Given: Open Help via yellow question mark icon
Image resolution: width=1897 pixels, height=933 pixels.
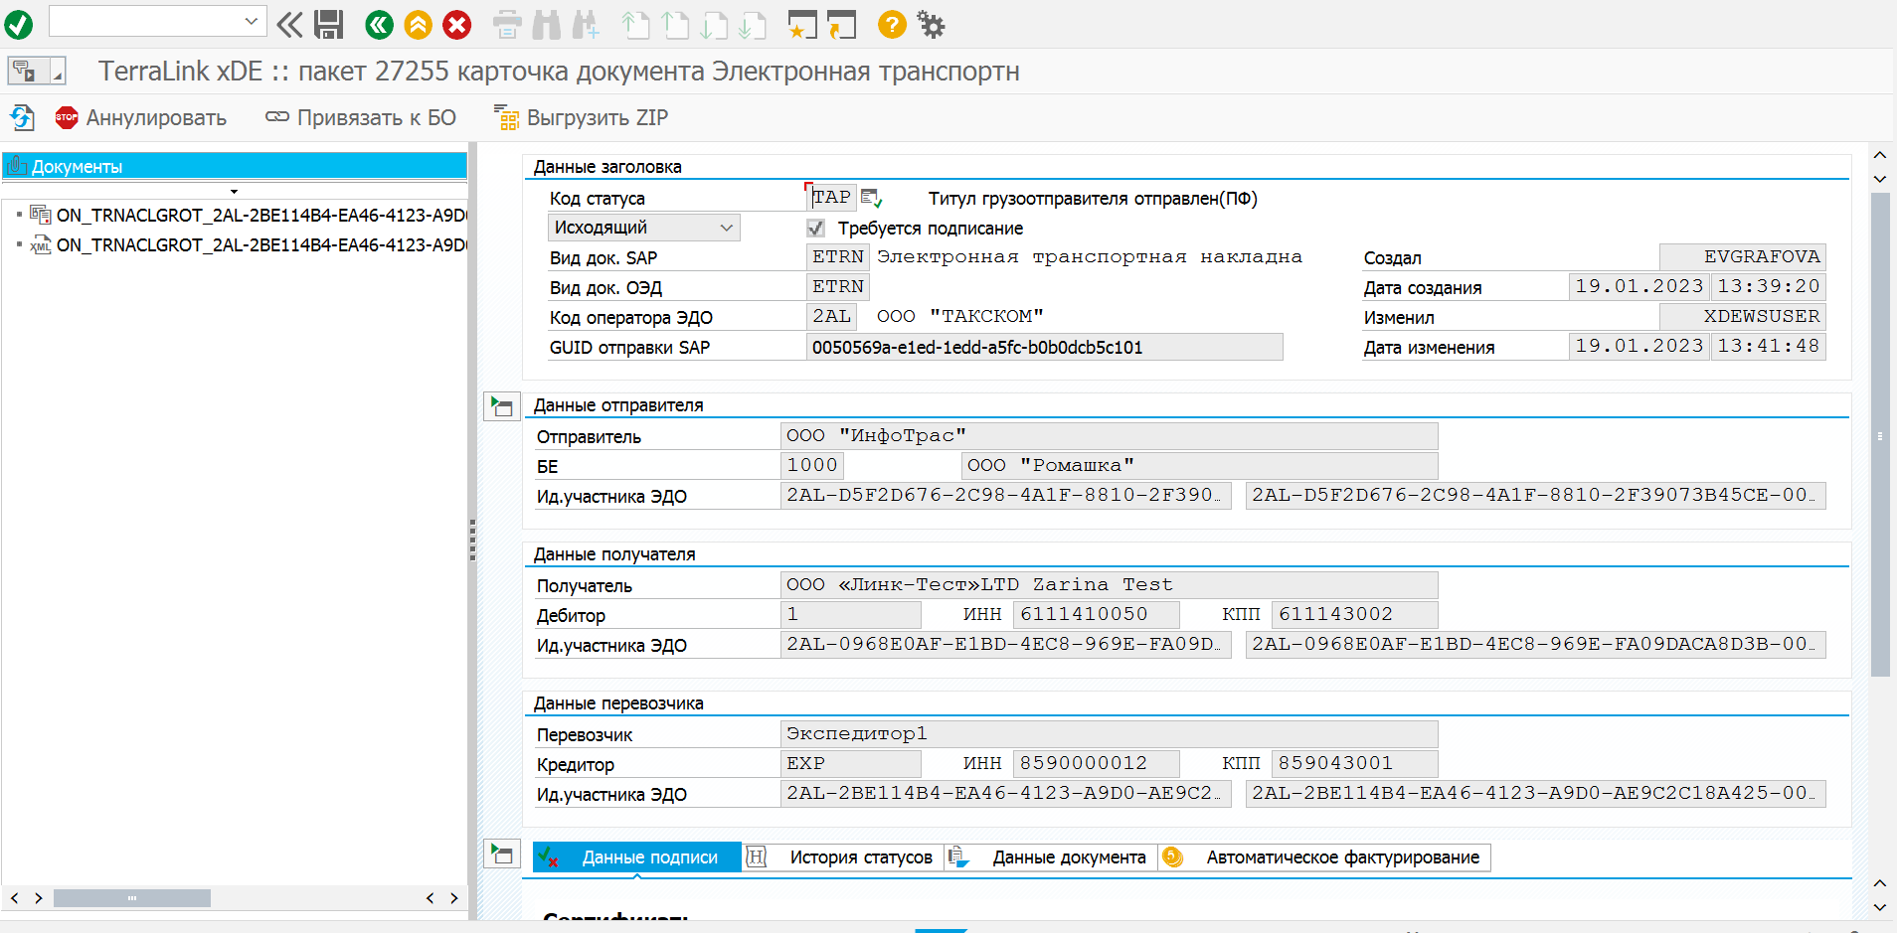Looking at the screenshot, I should 892,24.
